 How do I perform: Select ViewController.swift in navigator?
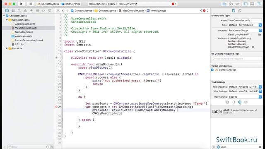pyautogui.click(x=26, y=28)
